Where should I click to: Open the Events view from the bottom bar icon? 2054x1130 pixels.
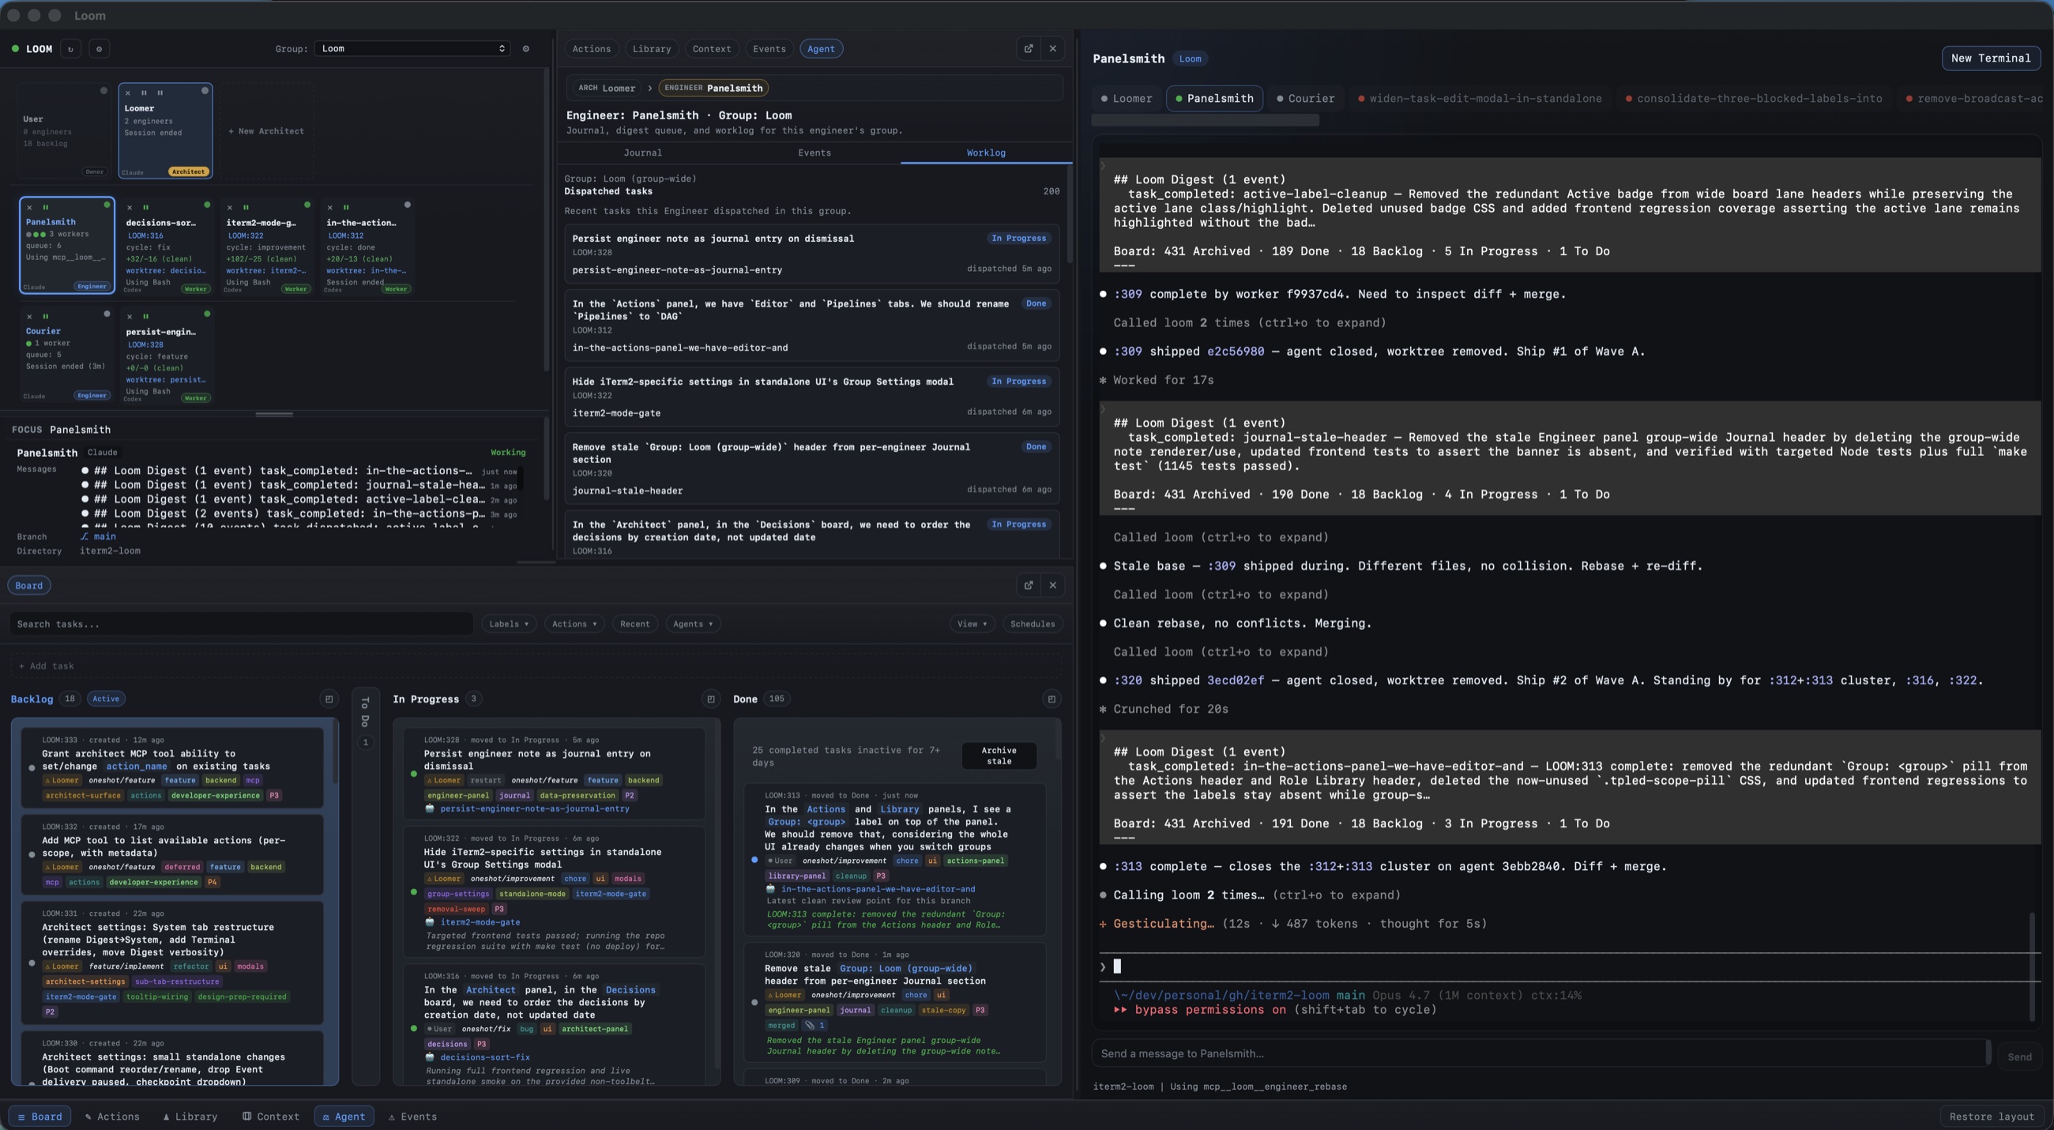pyautogui.click(x=412, y=1117)
